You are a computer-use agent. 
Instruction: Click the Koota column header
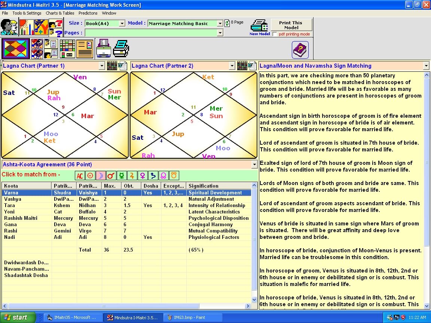(x=27, y=186)
